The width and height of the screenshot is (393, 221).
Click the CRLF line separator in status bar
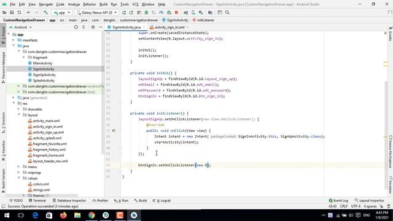[x=344, y=206]
